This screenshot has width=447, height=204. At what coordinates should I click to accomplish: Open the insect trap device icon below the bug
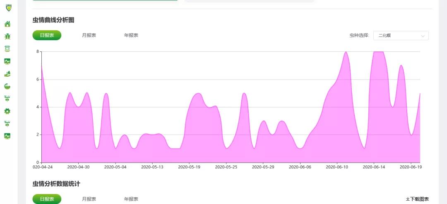coord(7,49)
